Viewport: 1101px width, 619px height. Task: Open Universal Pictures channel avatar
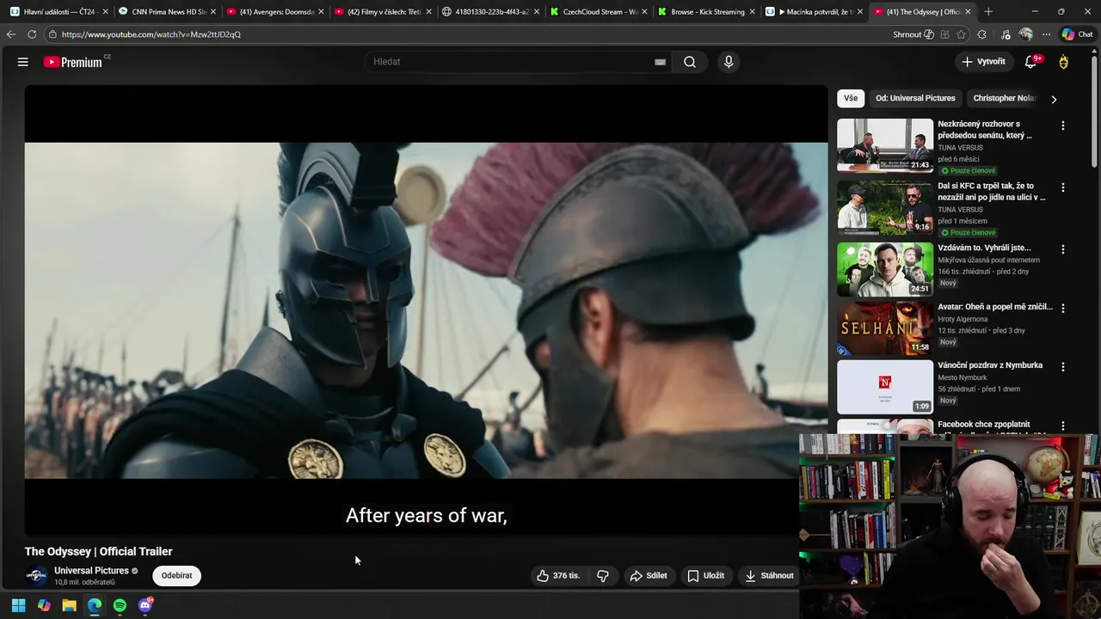[x=36, y=576]
